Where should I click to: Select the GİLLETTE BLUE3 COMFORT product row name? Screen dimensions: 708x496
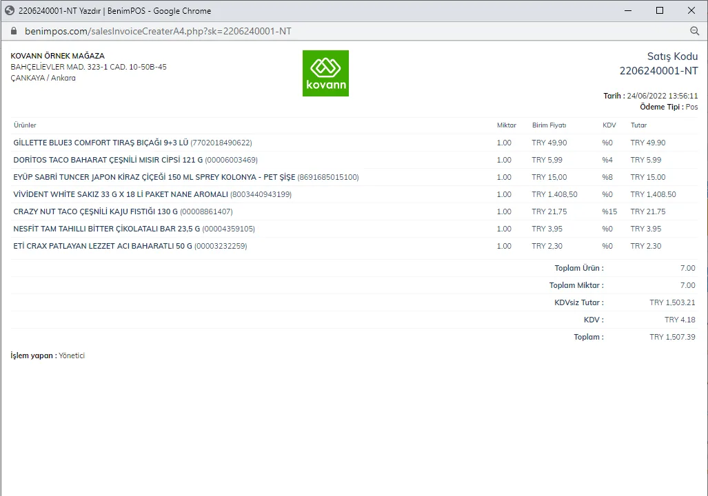[101, 143]
